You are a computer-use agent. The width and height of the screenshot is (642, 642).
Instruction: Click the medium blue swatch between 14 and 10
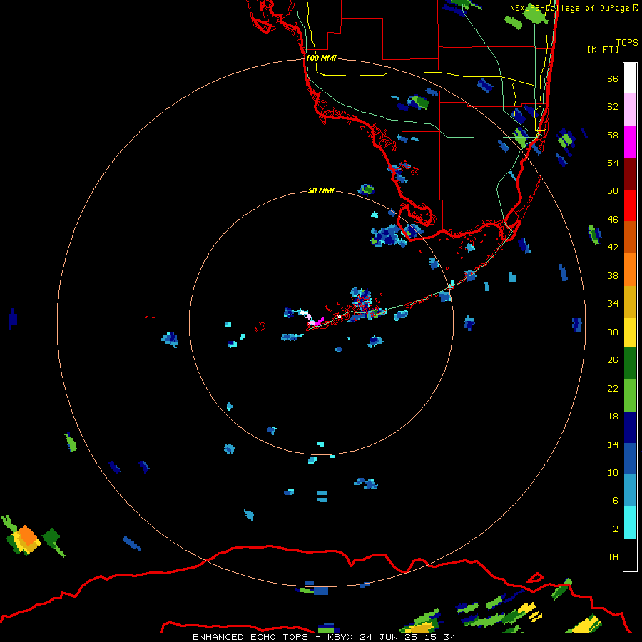[630, 459]
